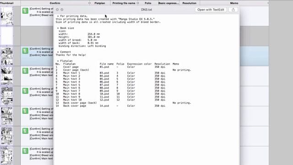This screenshot has height=165, width=293.
Task: Click the sort arrow beside Printing file name
Action: pos(138,3)
